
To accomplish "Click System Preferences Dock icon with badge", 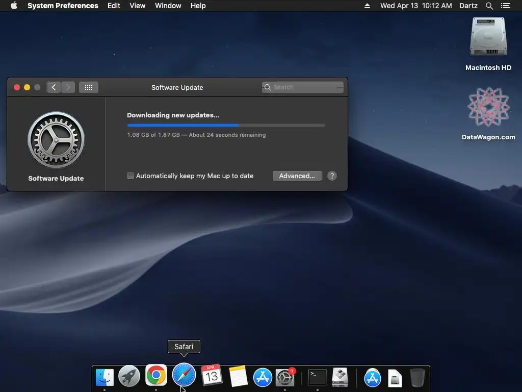I will 285,378.
